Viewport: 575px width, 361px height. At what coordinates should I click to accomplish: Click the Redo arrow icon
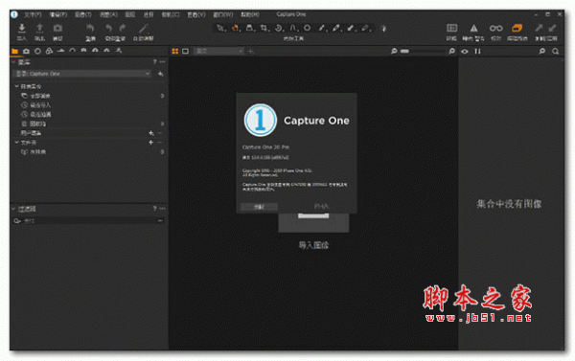point(123,28)
